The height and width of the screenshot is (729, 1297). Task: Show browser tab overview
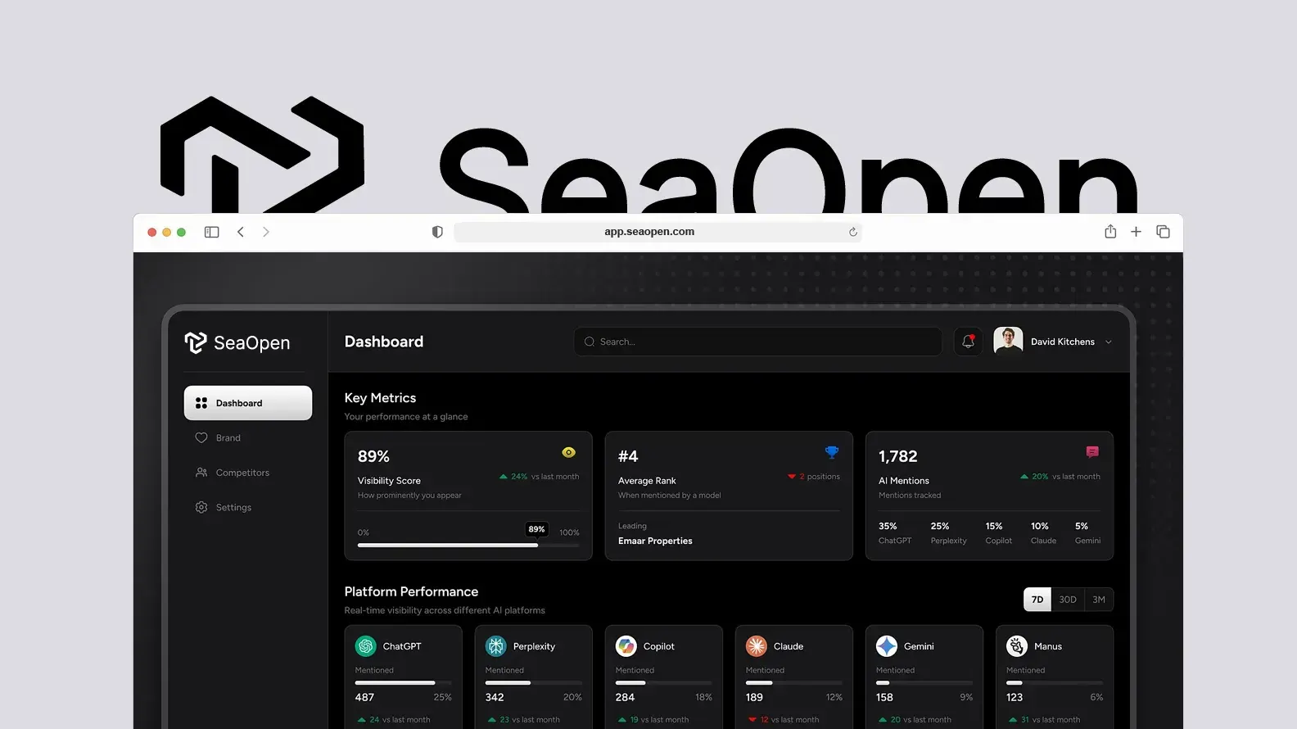coord(1163,232)
